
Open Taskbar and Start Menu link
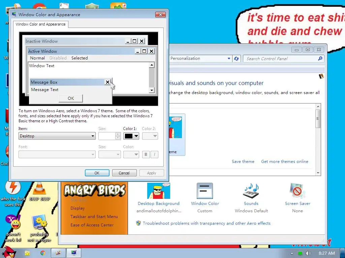point(94,217)
